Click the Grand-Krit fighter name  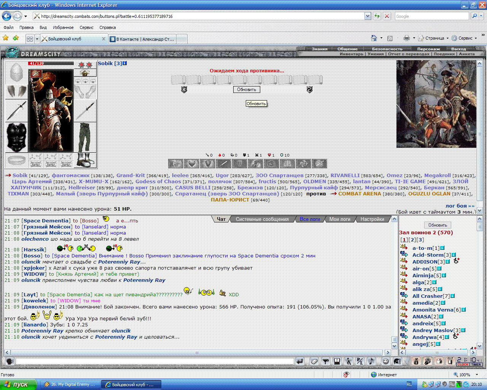pos(131,175)
